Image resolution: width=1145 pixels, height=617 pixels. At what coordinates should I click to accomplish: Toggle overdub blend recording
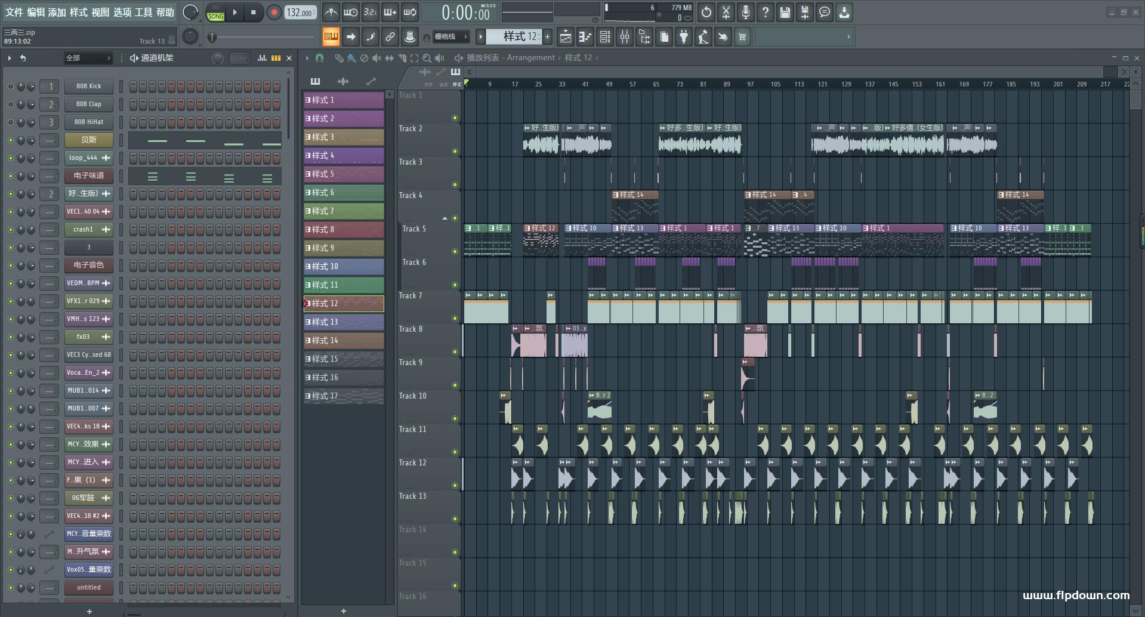(390, 12)
